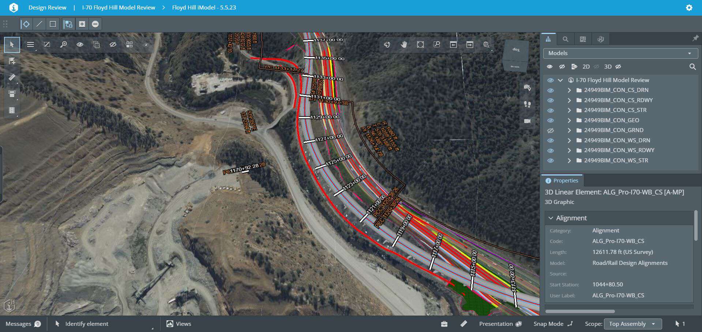Select the Walk navigation tool
702x332 pixels.
527,105
